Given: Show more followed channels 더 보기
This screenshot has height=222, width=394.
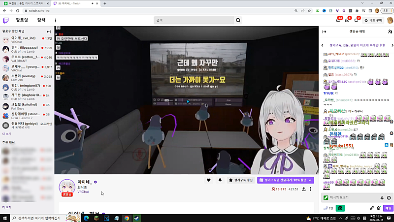Looking at the screenshot, I should 7,134.
